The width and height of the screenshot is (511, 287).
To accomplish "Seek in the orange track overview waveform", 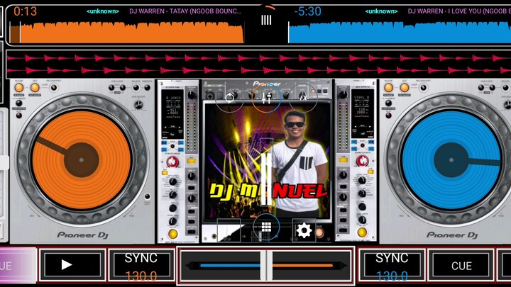I will pos(127,32).
